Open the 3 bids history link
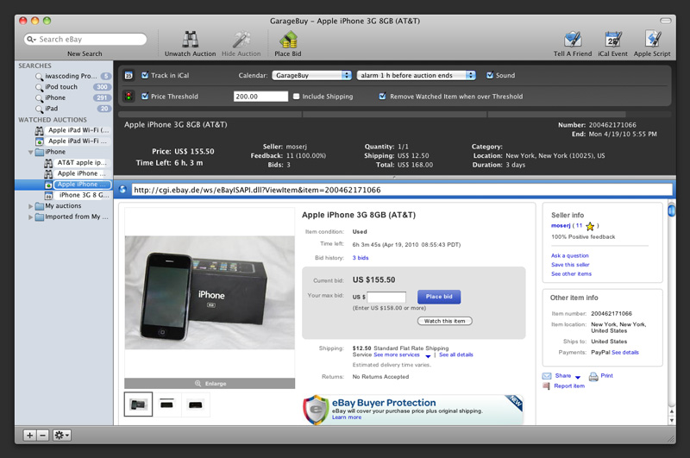 (x=361, y=258)
